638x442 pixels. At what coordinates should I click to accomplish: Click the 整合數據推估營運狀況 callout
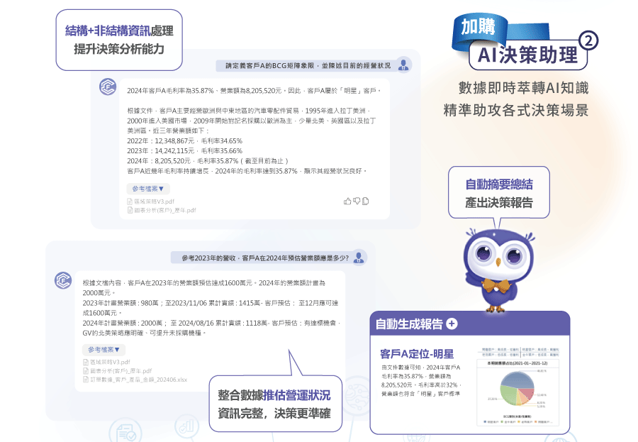[274, 404]
